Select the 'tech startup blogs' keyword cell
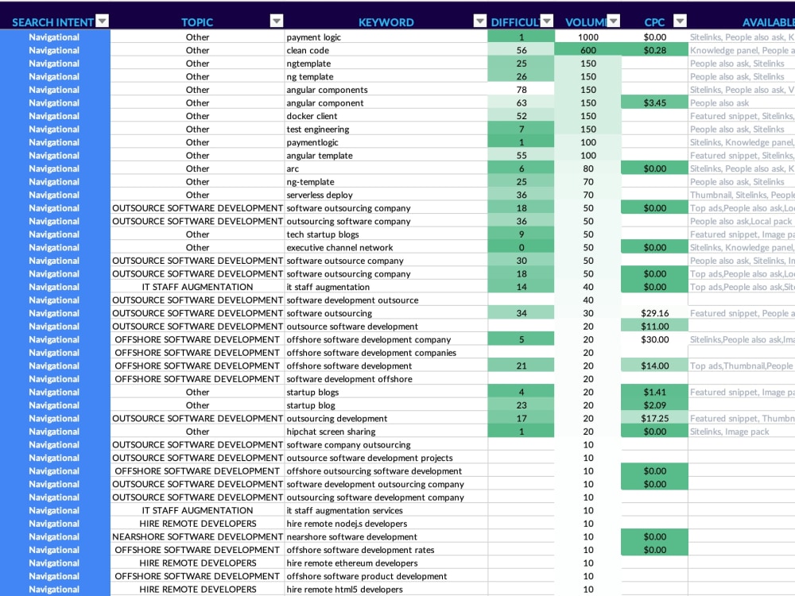Image resolution: width=795 pixels, height=596 pixels. coord(386,234)
